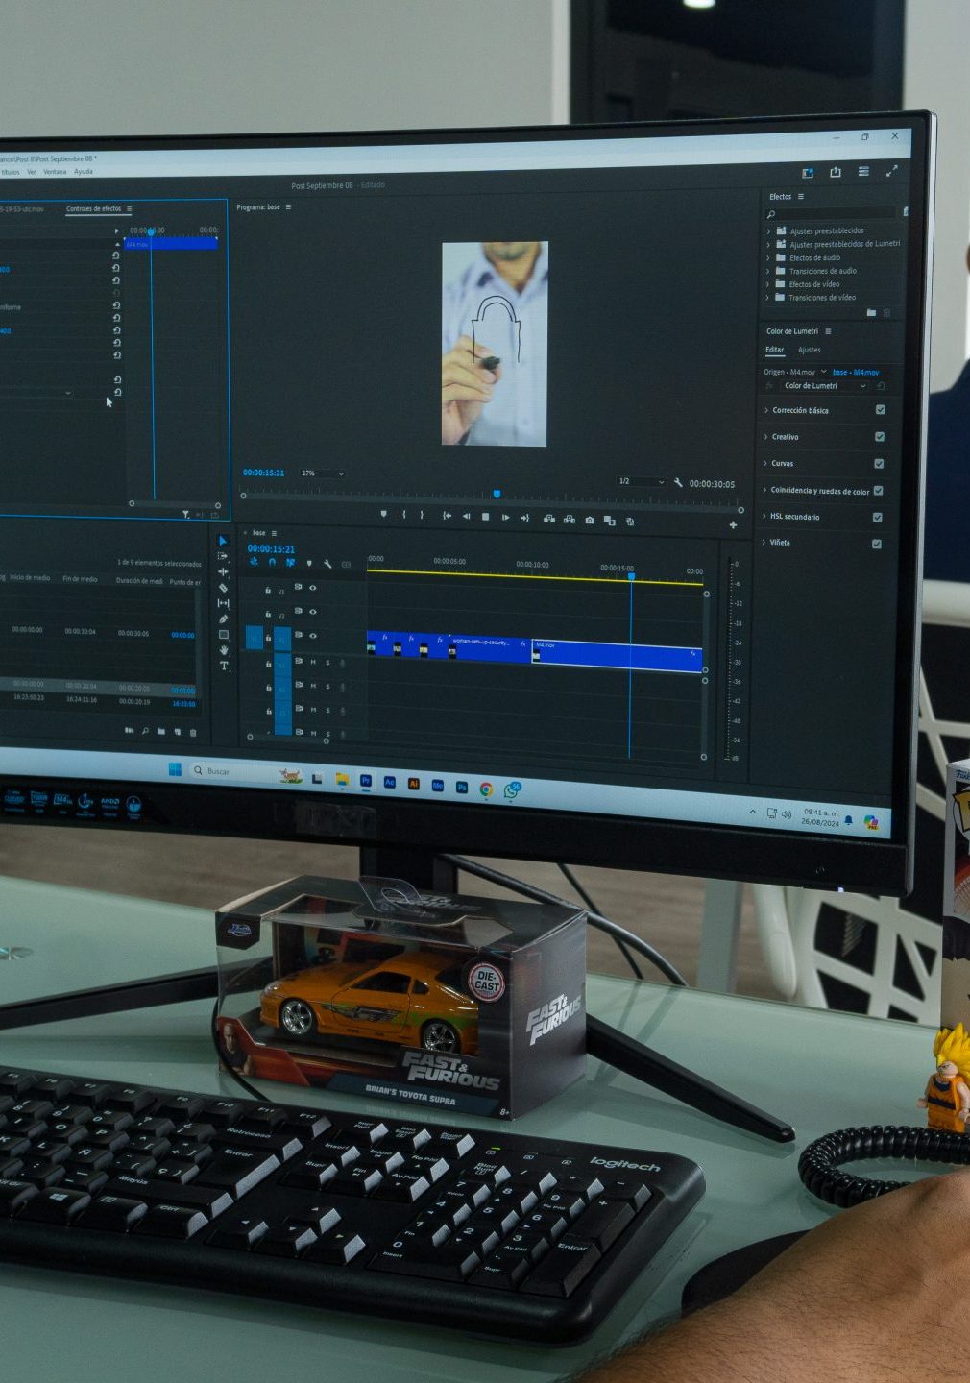Image resolution: width=970 pixels, height=1383 pixels.
Task: Click Mark In bracket button
Action: click(403, 515)
